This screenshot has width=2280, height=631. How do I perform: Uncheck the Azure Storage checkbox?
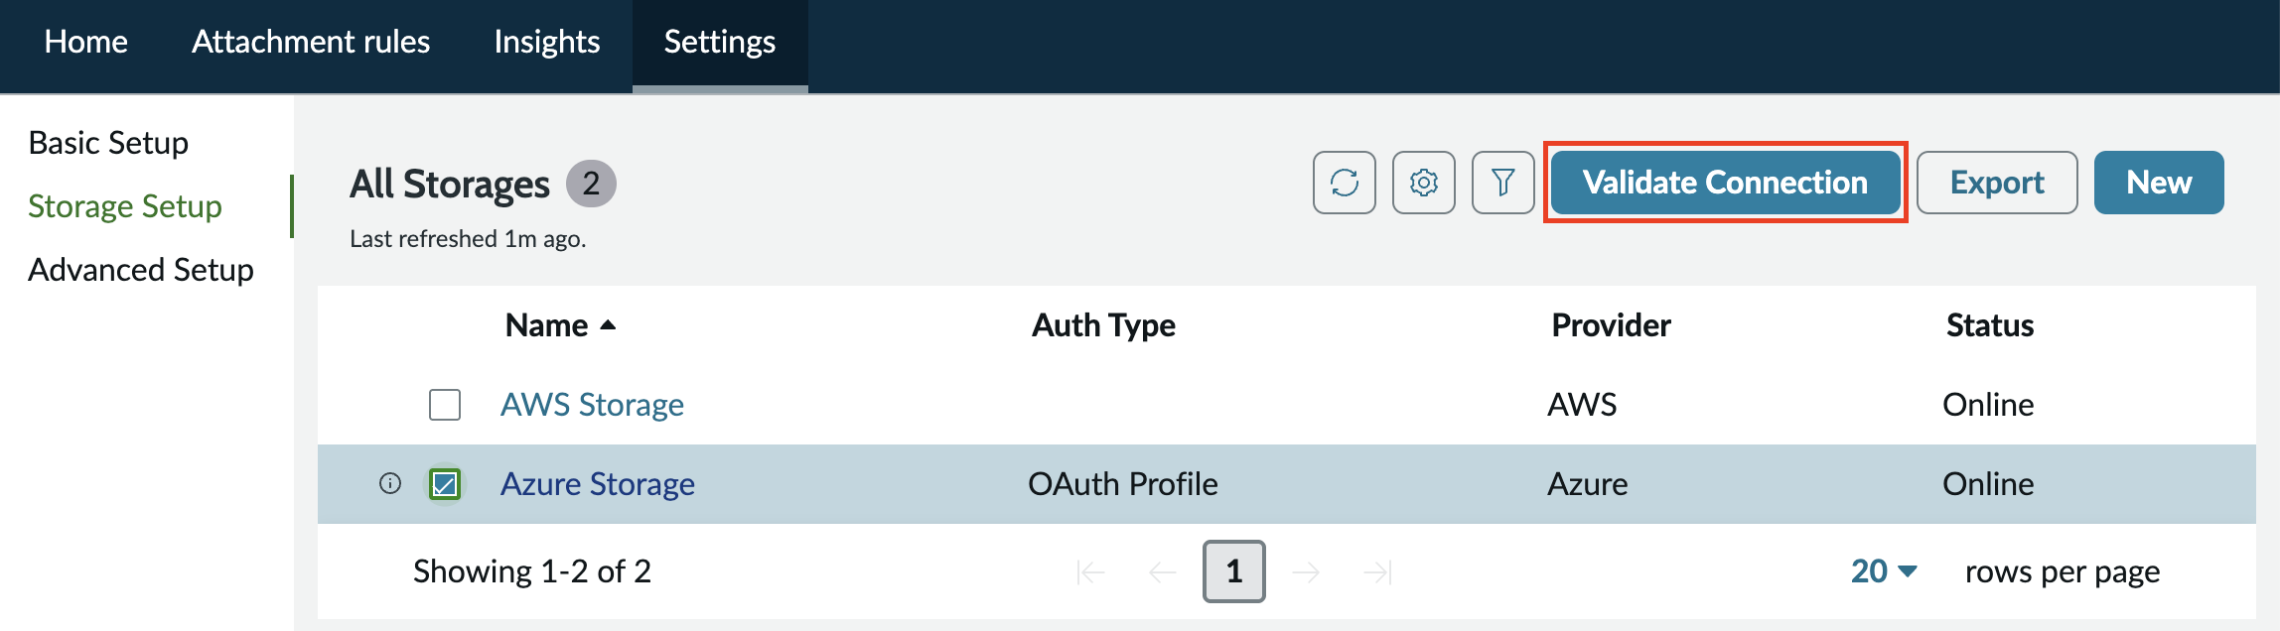coord(445,484)
